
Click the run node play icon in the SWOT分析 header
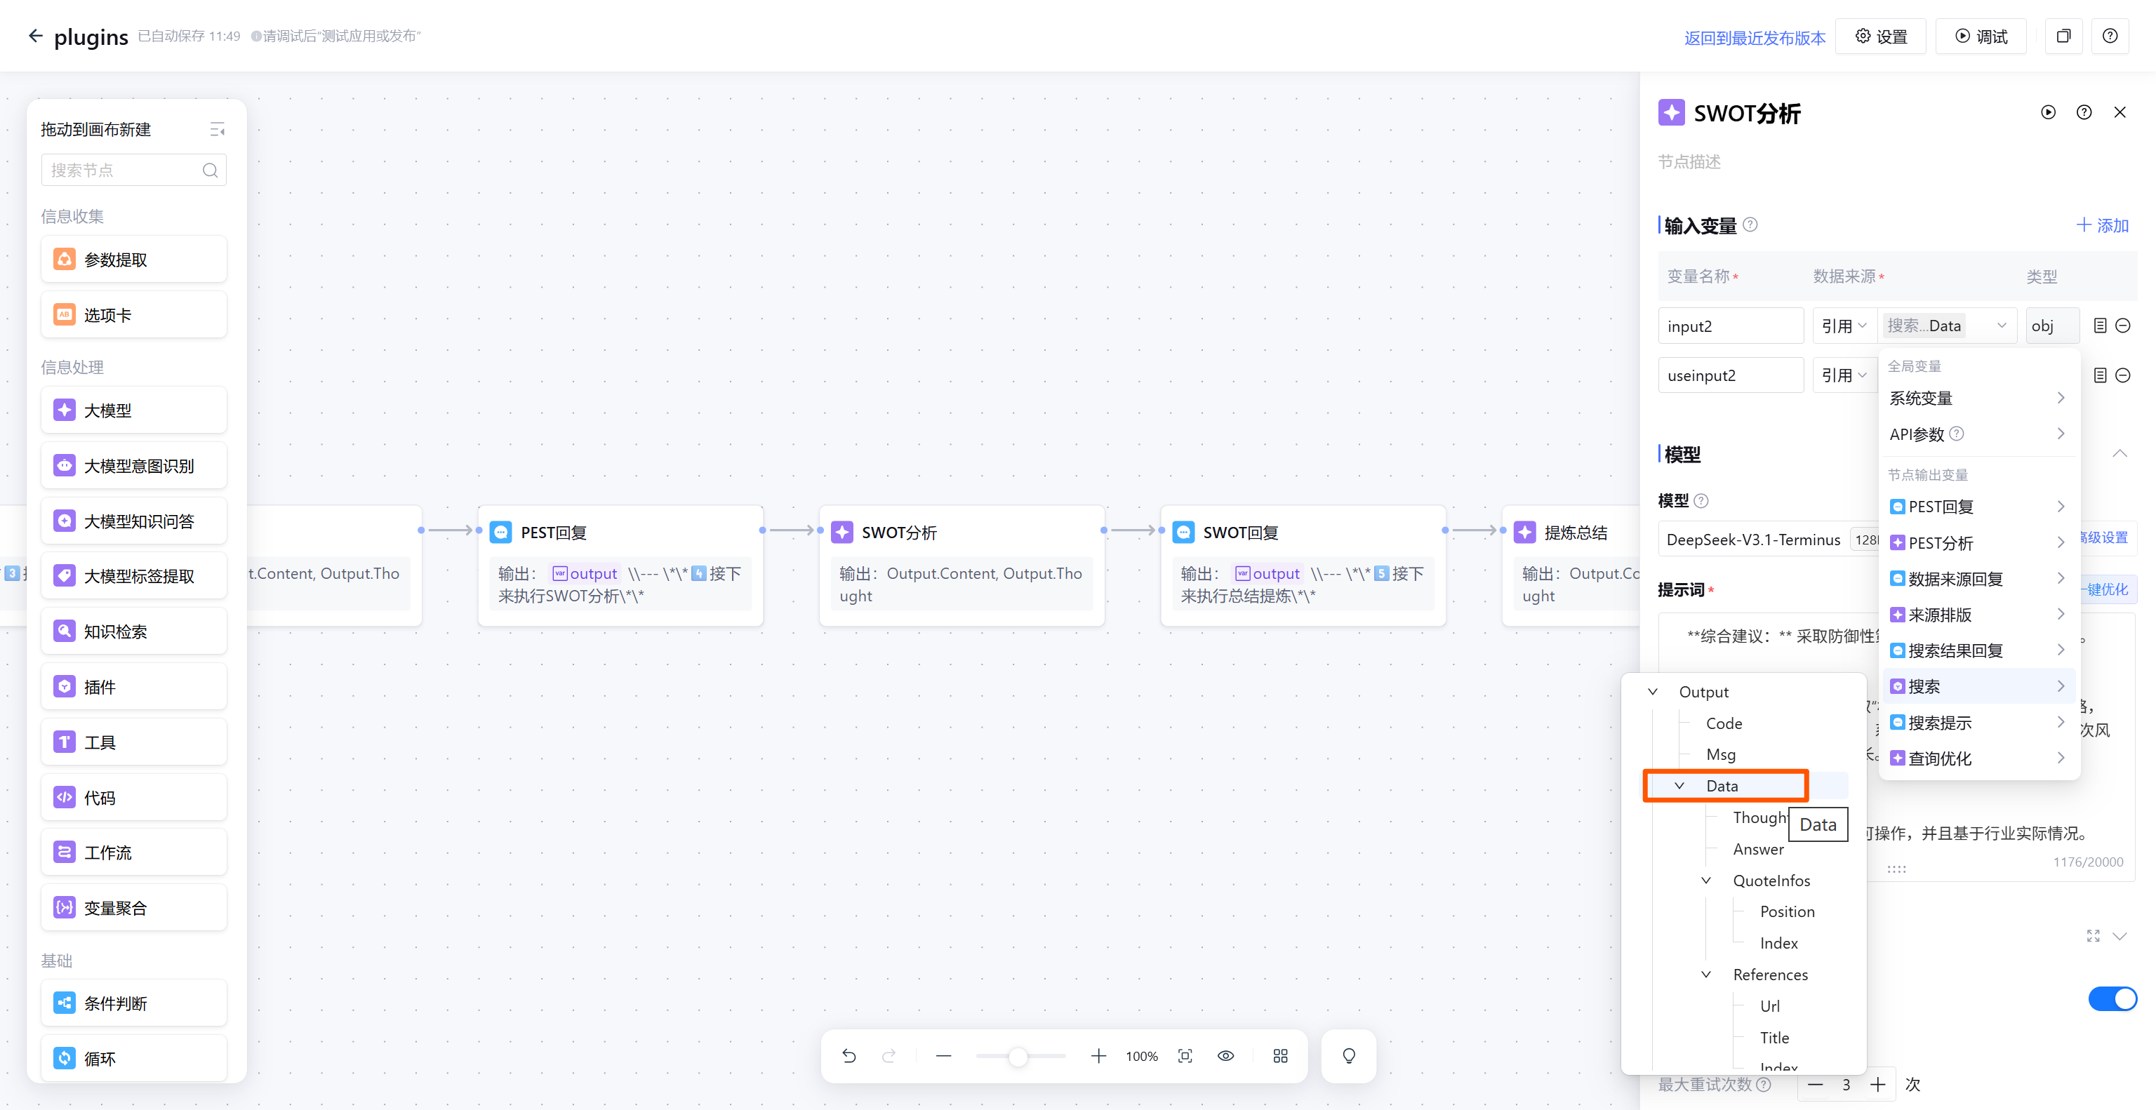pyautogui.click(x=2047, y=112)
